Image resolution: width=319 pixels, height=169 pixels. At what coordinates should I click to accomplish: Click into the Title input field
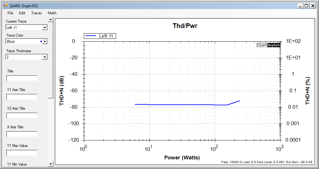coord(22,78)
